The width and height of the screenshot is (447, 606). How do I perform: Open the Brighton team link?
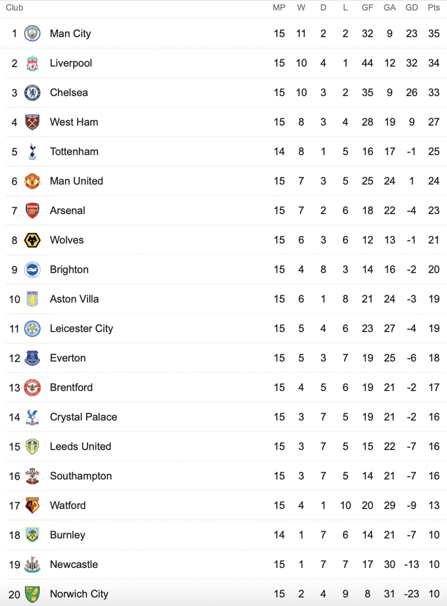[x=69, y=269]
